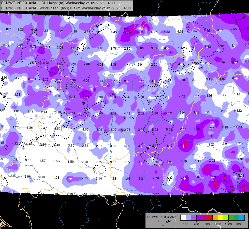Click the legend scale value 2000

coord(239,224)
